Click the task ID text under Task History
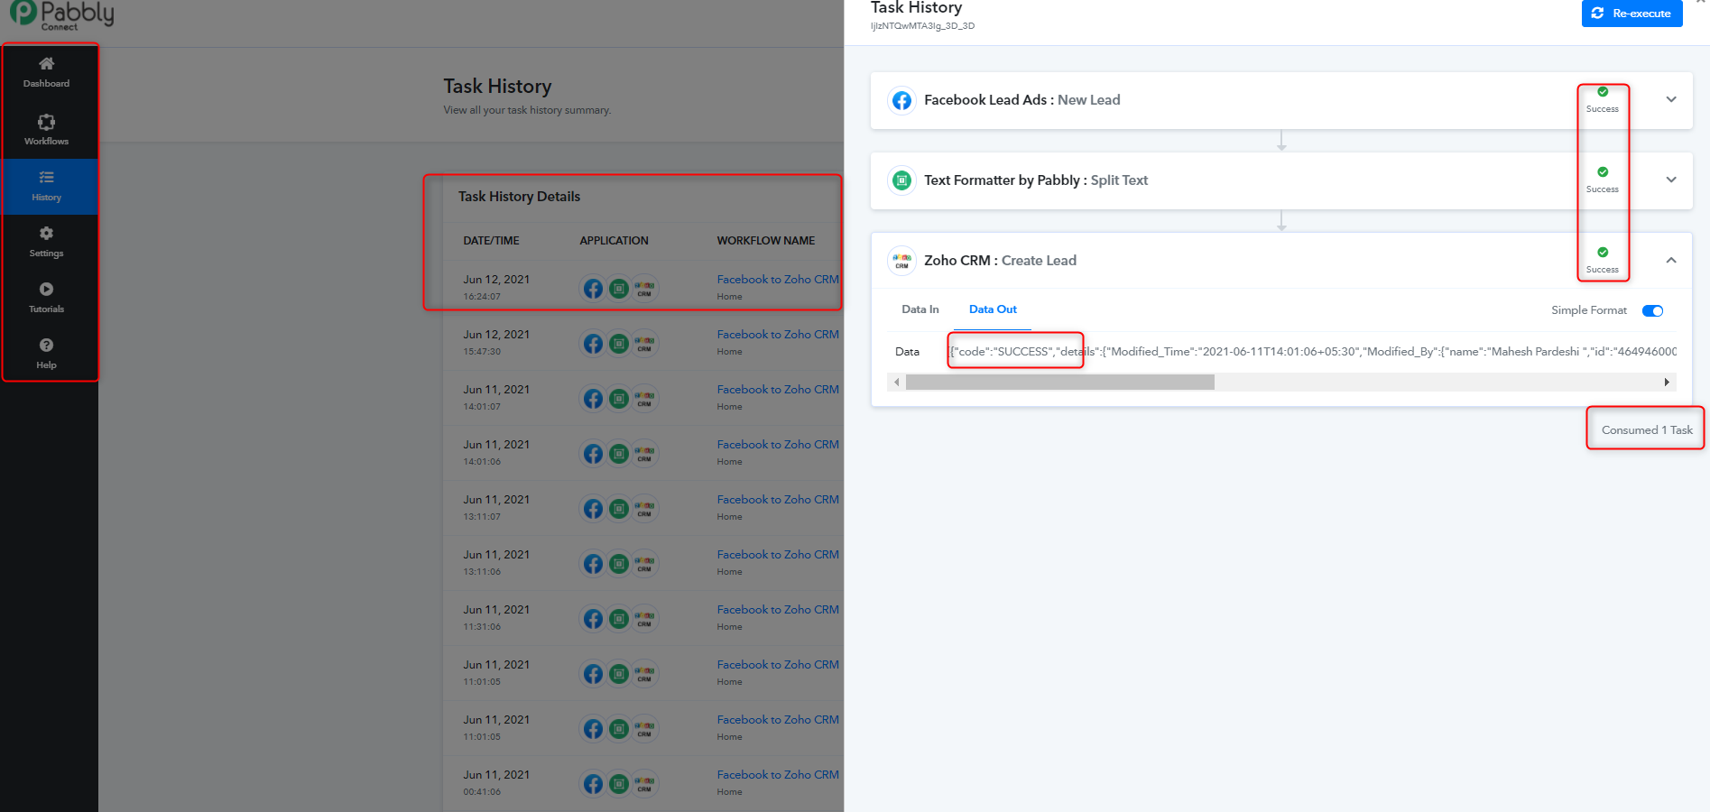1710x812 pixels. pos(922,26)
